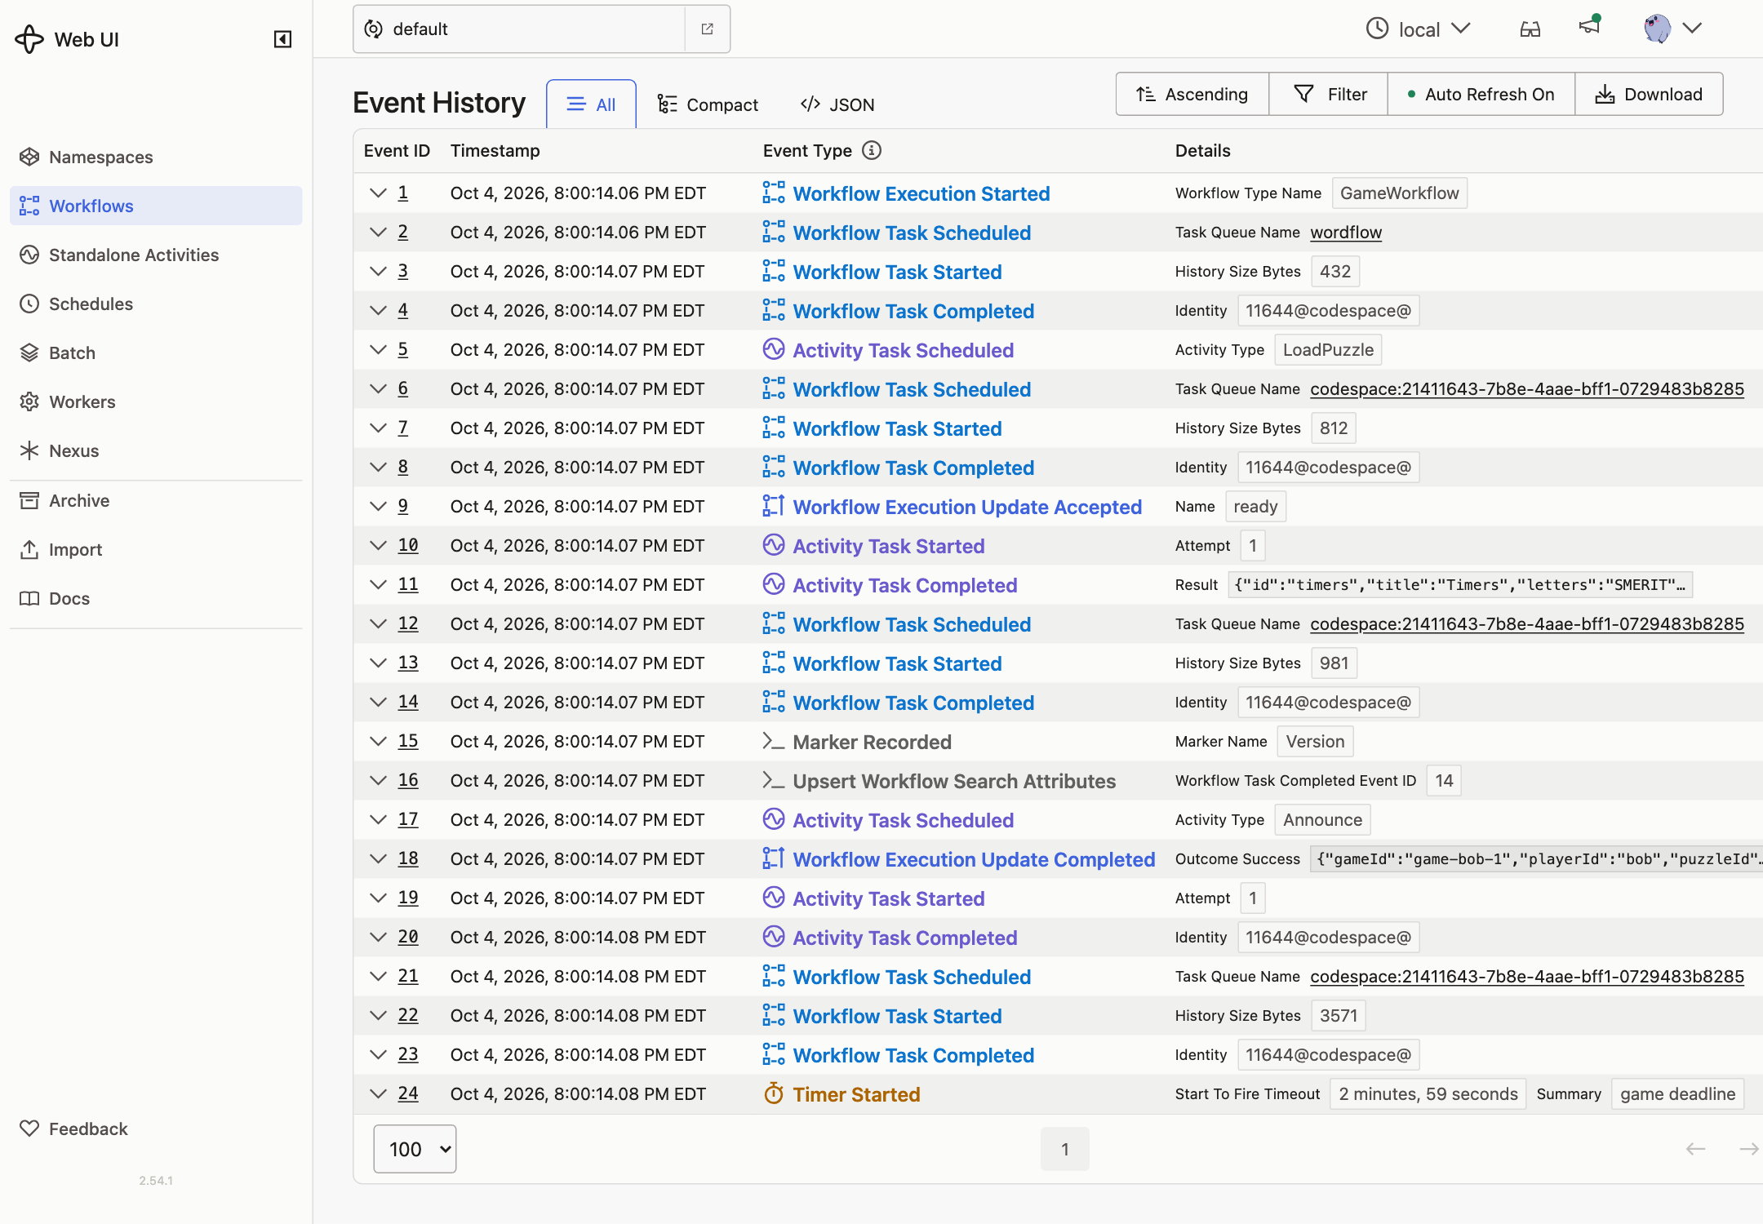Open the page size 100 dropdown
1763x1224 pixels.
point(415,1149)
